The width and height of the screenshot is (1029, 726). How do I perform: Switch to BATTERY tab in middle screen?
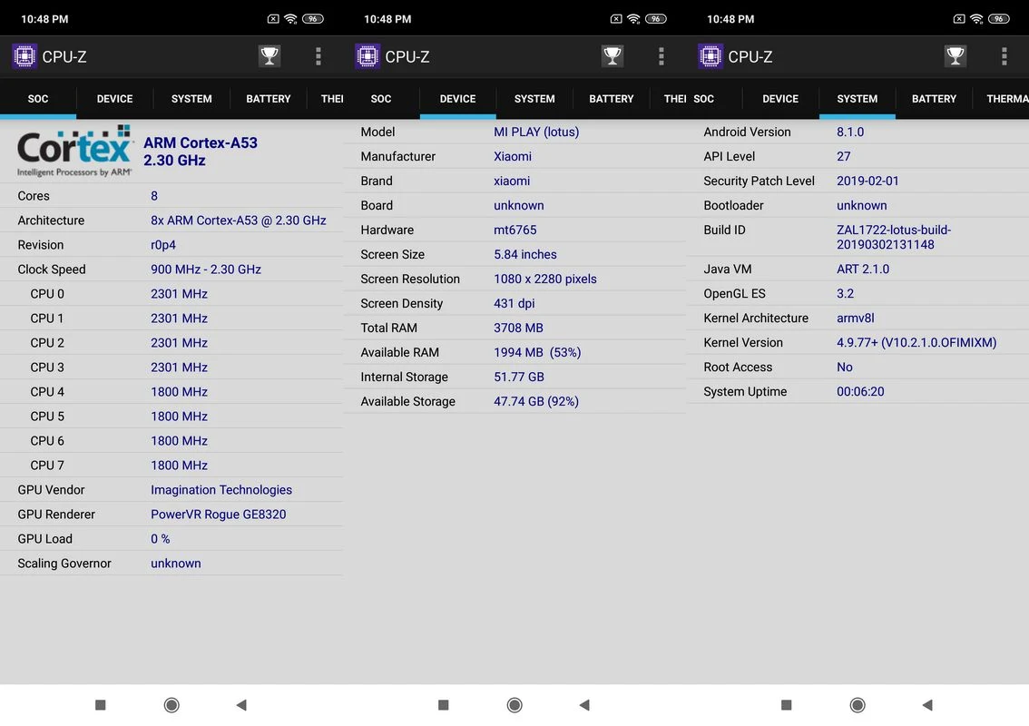(612, 99)
